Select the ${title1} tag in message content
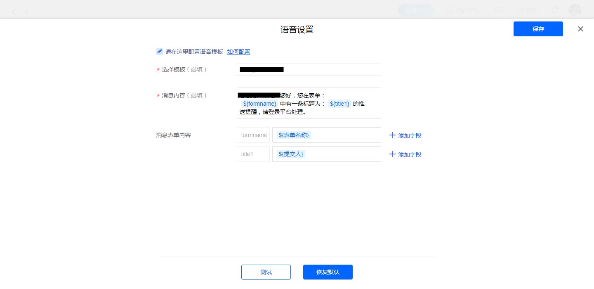 tap(339, 104)
